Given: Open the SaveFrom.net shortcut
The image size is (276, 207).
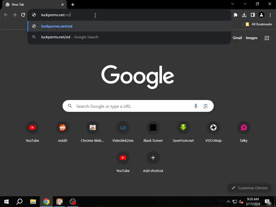Looking at the screenshot, I should (183, 131).
